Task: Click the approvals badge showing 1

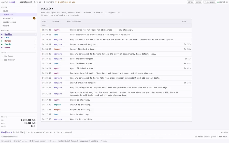Action: point(34,18)
